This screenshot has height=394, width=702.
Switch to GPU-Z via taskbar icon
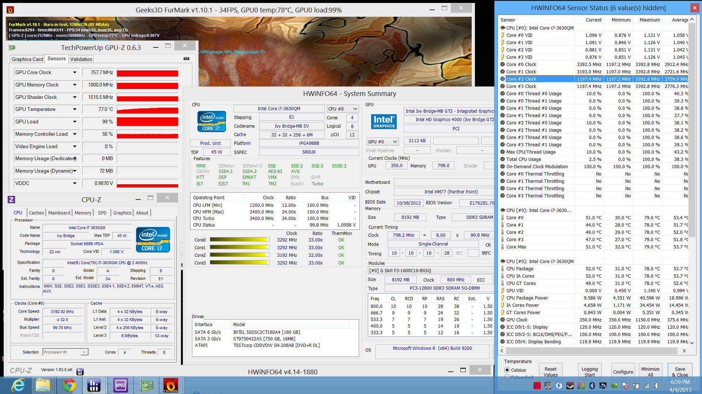(x=146, y=385)
